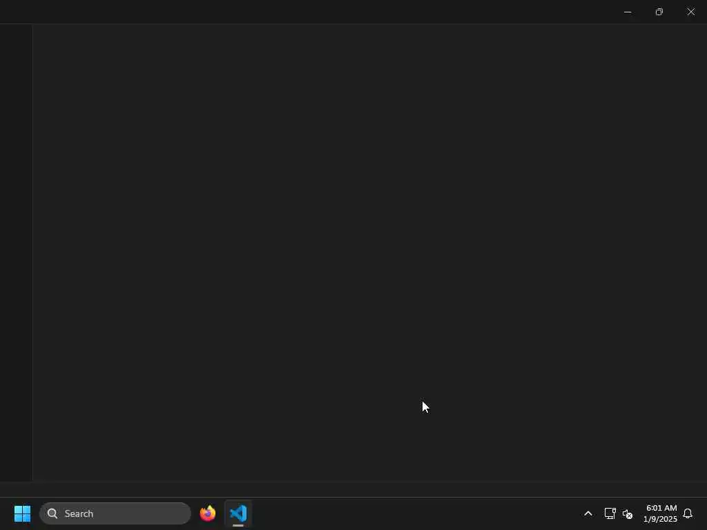
Task: Click the taskbar Search box
Action: pos(115,513)
